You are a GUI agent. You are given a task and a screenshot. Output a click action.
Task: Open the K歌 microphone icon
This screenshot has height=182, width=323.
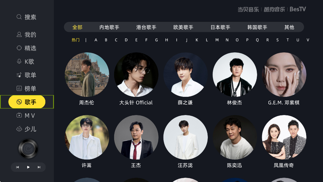pyautogui.click(x=19, y=61)
